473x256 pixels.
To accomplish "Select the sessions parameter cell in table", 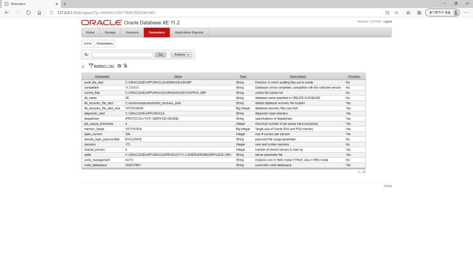I will [x=90, y=145].
